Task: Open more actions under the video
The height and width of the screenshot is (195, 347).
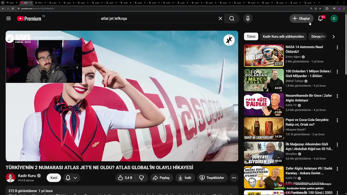Action: [x=234, y=178]
